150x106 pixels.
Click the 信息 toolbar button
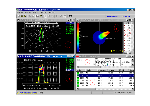click(70, 16)
